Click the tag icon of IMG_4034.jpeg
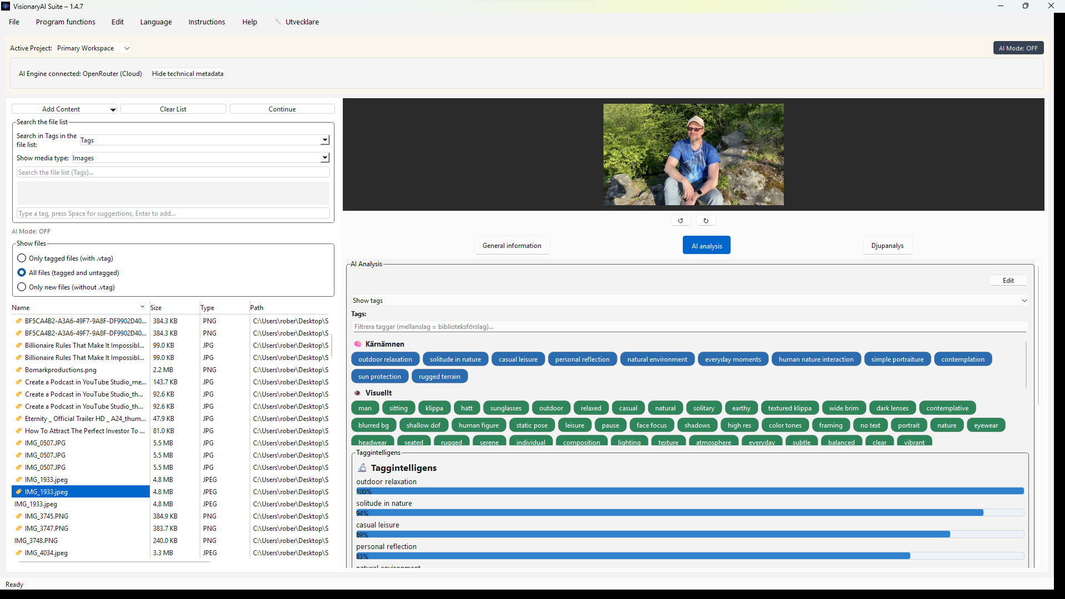 tap(19, 553)
